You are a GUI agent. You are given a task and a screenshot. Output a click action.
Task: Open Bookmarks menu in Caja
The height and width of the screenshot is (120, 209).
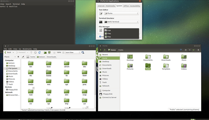(27, 49)
